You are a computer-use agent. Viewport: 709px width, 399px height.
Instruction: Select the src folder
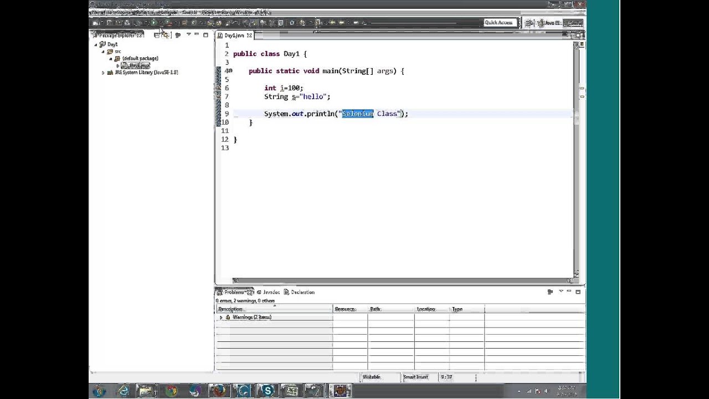117,52
